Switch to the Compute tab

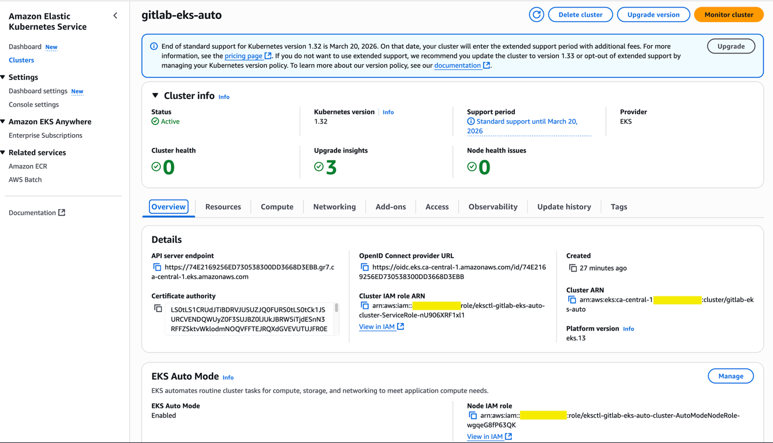(x=277, y=207)
